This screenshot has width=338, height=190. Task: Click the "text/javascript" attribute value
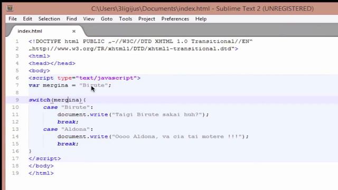pos(106,78)
